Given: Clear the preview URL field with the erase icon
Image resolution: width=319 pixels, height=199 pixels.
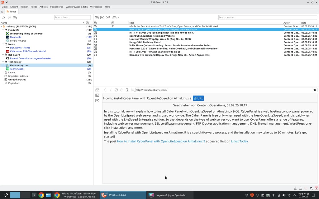Looking at the screenshot, I should 315,90.
